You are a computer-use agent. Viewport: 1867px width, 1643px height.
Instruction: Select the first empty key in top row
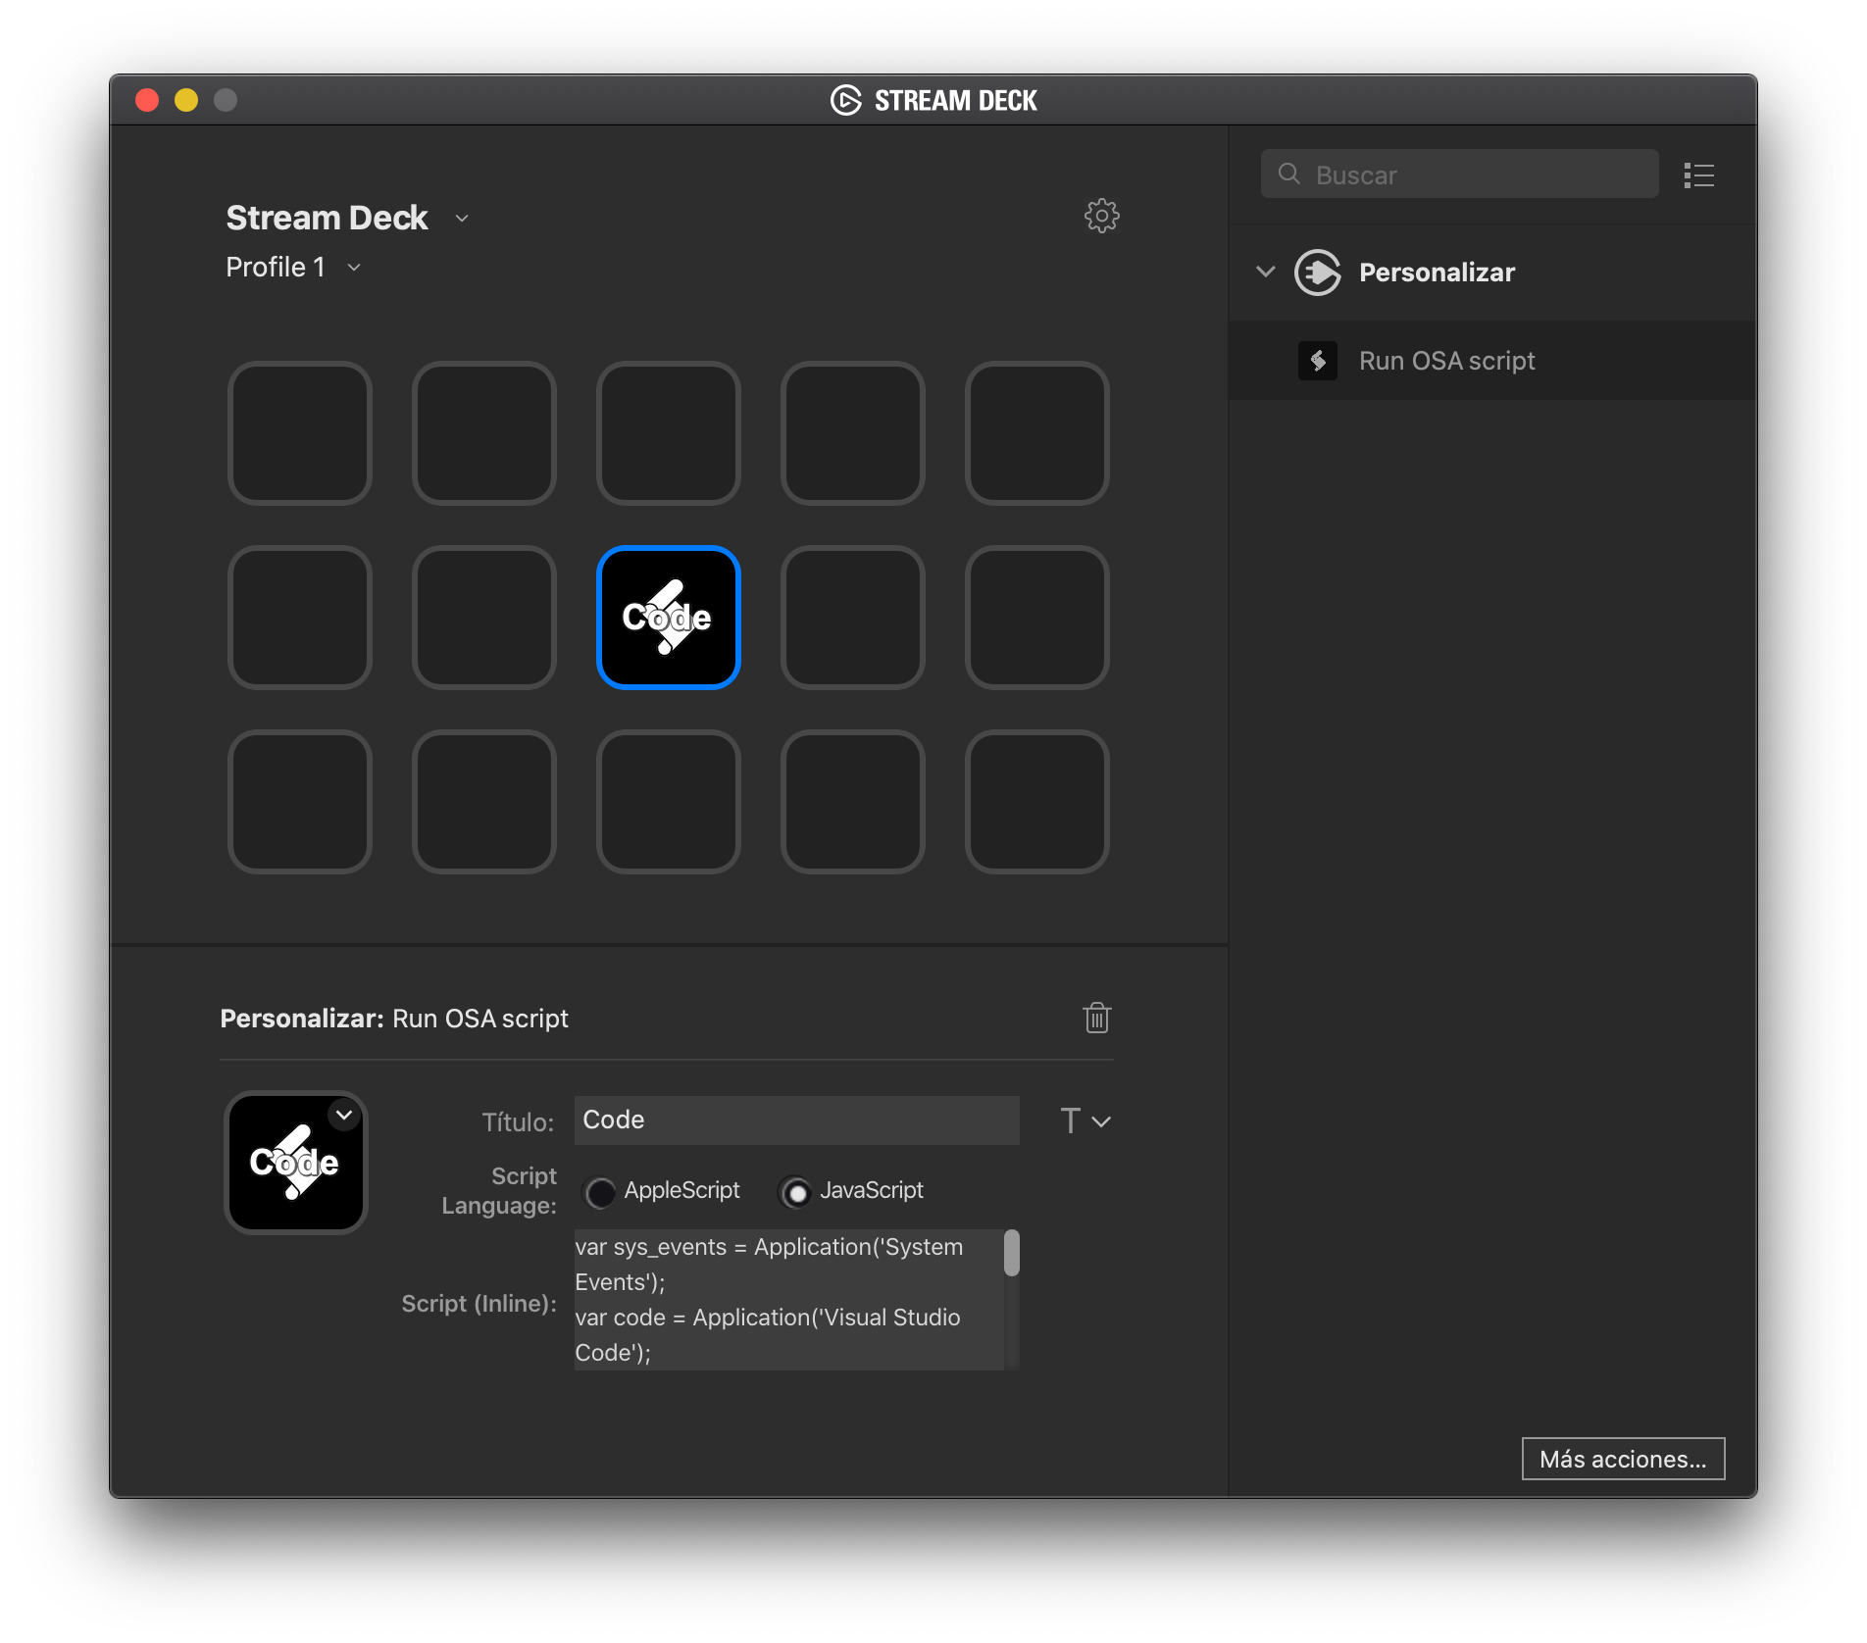click(x=300, y=433)
